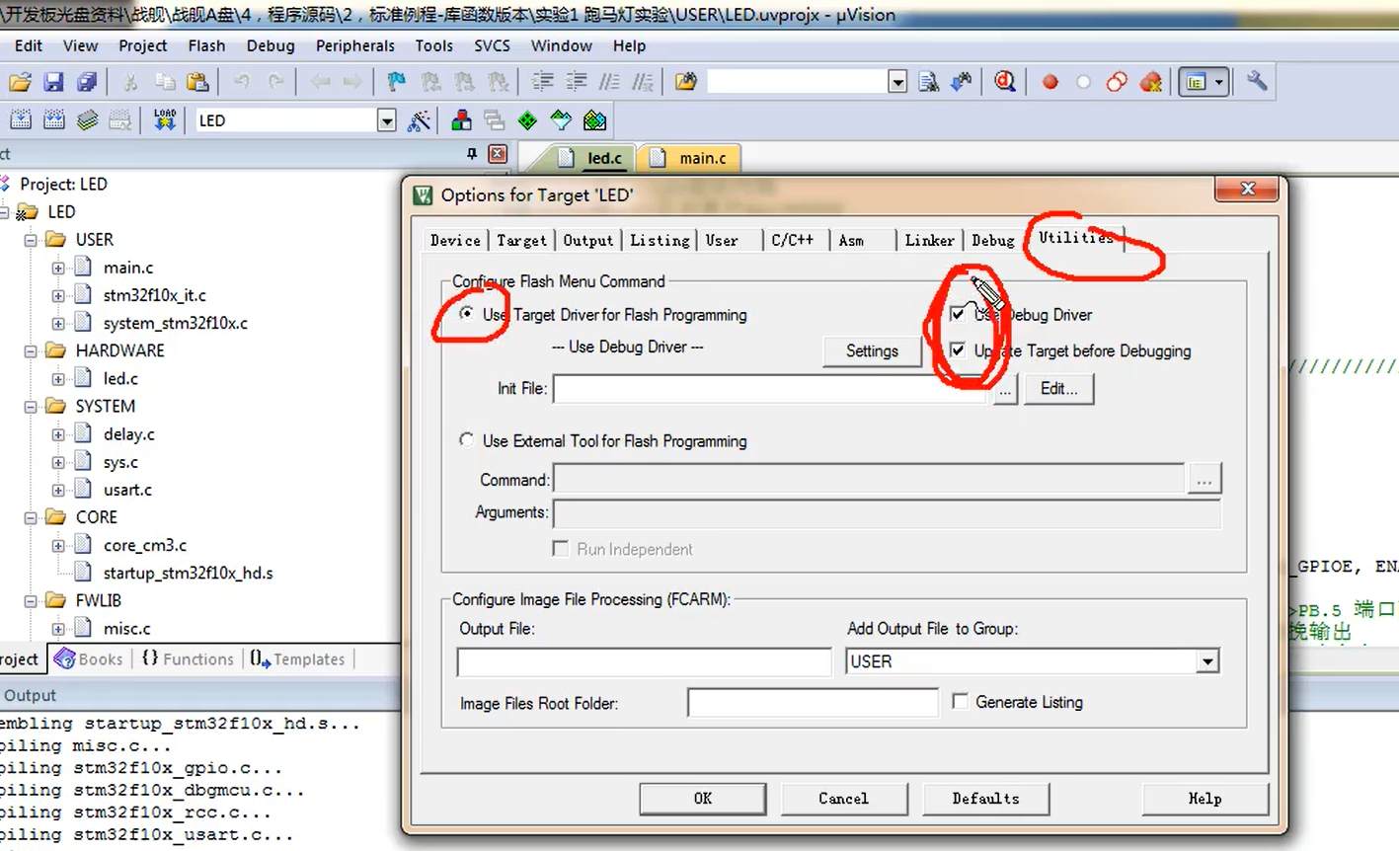Click the Output File input field
Image resolution: width=1399 pixels, height=851 pixels.
coord(644,661)
